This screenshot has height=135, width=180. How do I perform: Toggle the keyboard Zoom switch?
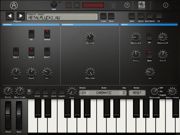(54, 91)
